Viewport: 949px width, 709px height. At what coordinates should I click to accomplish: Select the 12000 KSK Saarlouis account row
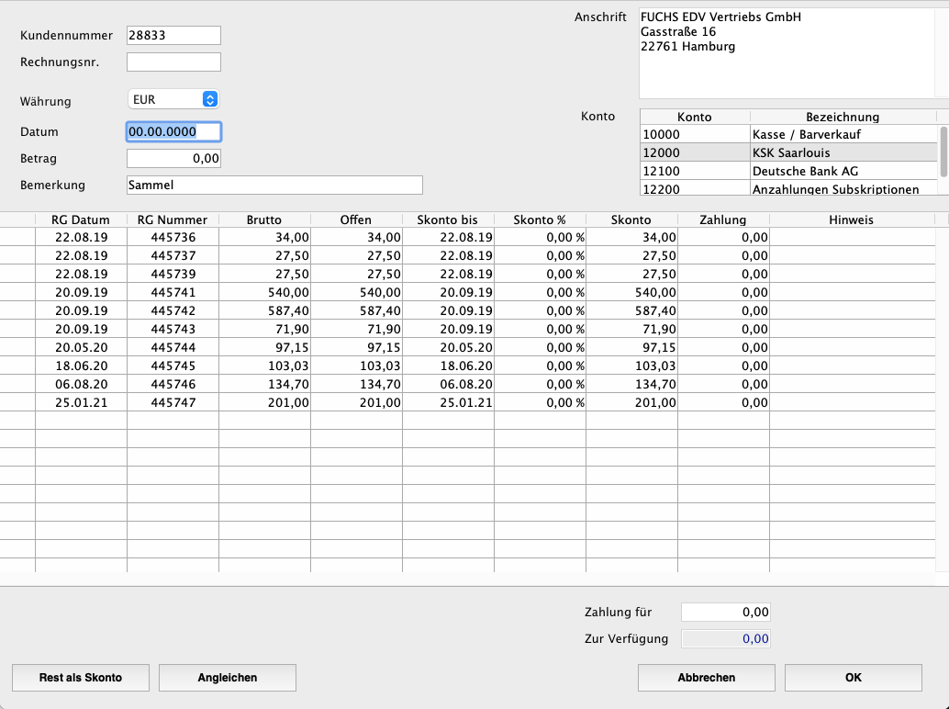click(787, 153)
